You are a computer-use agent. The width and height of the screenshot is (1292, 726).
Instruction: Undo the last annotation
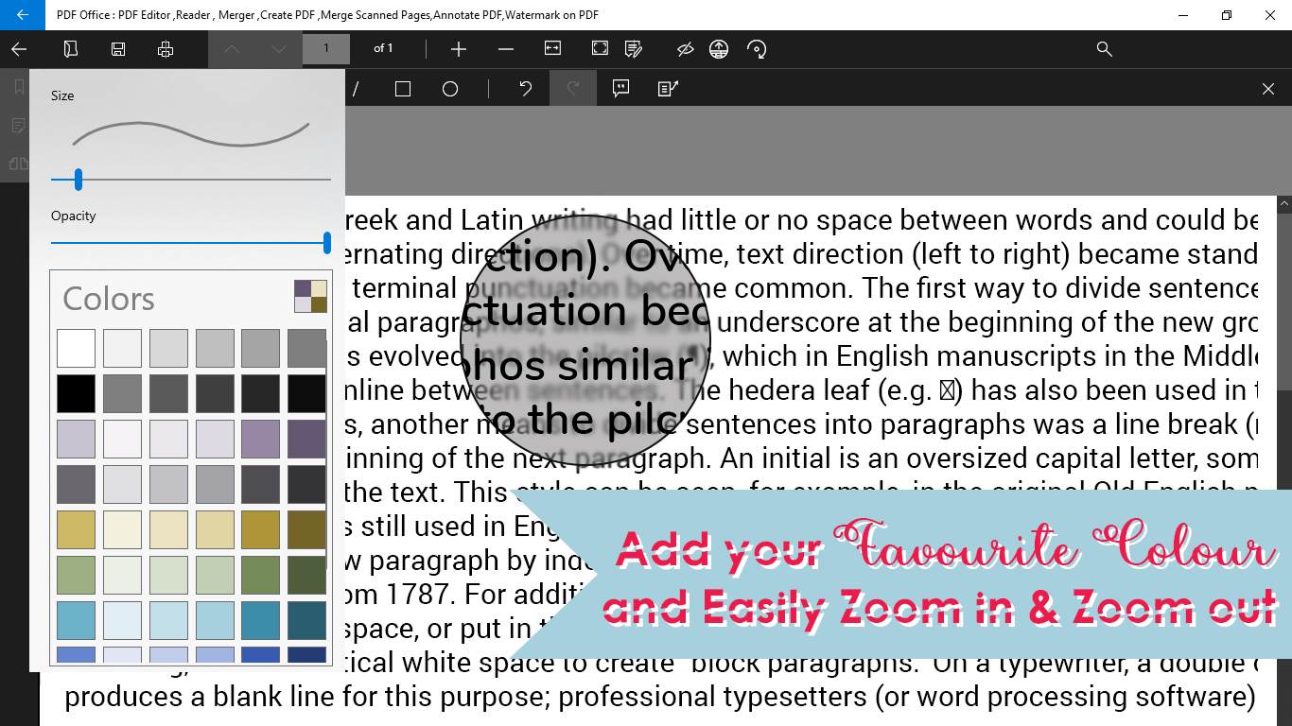526,89
